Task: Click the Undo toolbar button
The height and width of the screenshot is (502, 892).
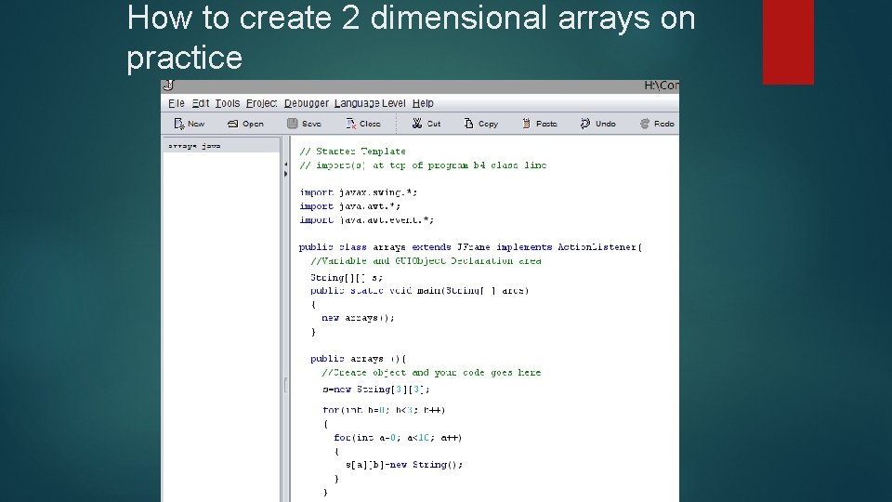Action: point(597,124)
